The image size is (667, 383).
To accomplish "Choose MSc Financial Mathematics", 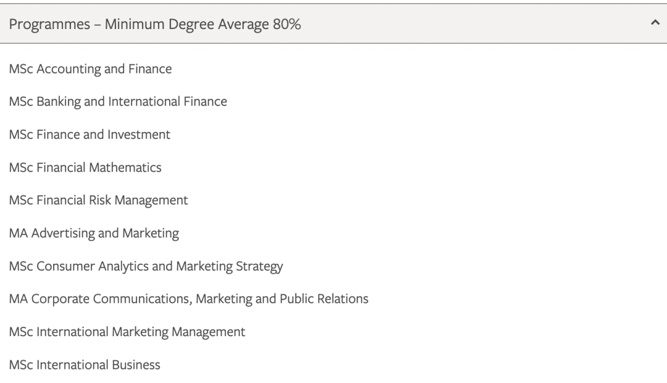I will point(85,167).
